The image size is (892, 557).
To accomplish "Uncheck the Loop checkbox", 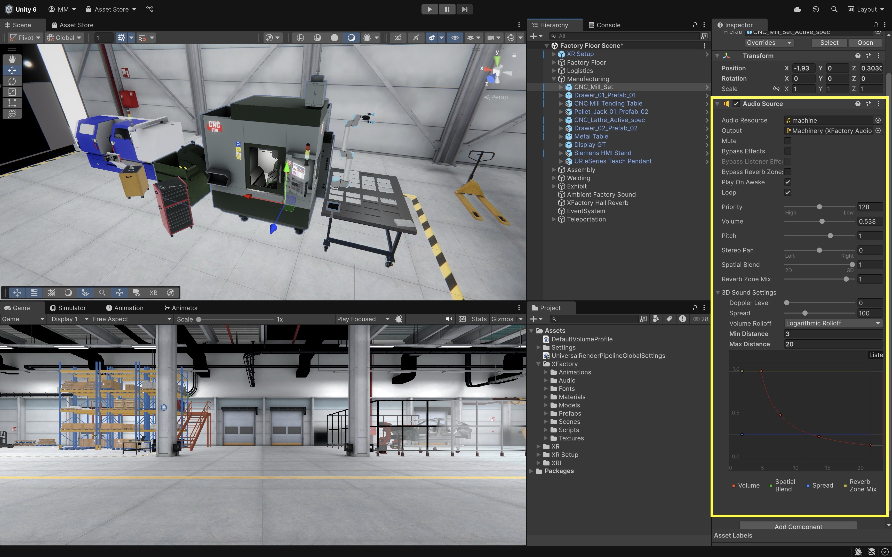I will click(788, 193).
